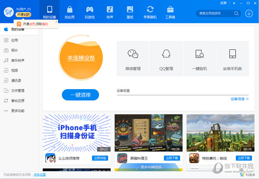Open the title bar dropdown menu arrow

coord(234,3)
